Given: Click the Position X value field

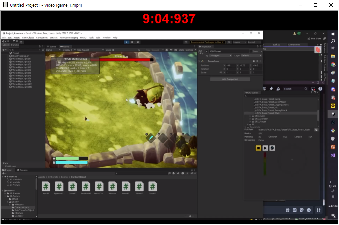Looking at the screenshot, I should [231, 65].
